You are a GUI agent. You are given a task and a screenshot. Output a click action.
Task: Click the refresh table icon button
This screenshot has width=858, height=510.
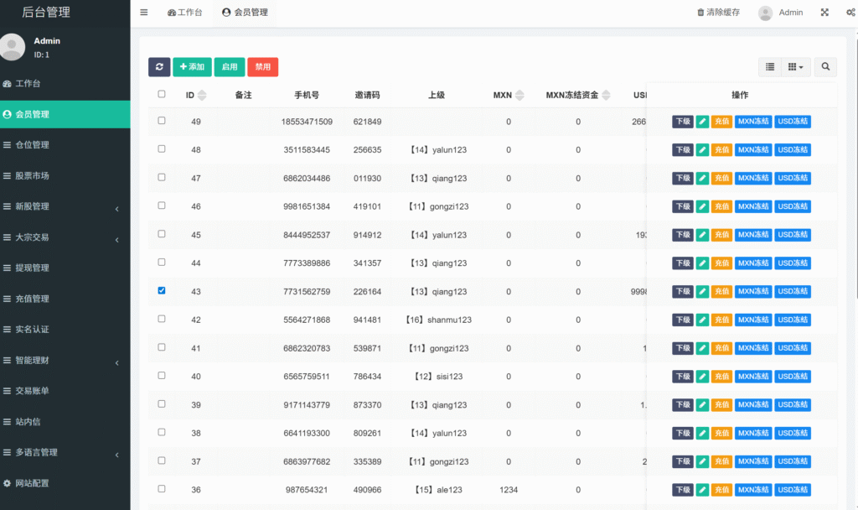tap(159, 67)
